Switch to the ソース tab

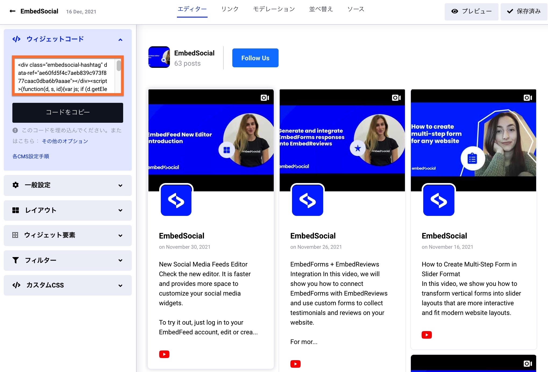pos(356,9)
